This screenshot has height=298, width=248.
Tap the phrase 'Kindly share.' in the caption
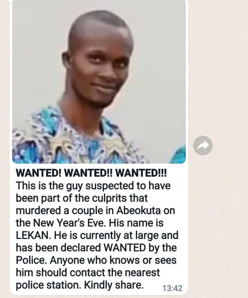click(114, 285)
